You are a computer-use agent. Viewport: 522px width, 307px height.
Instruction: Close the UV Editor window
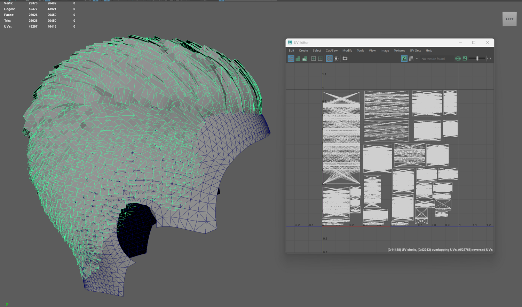pos(487,43)
